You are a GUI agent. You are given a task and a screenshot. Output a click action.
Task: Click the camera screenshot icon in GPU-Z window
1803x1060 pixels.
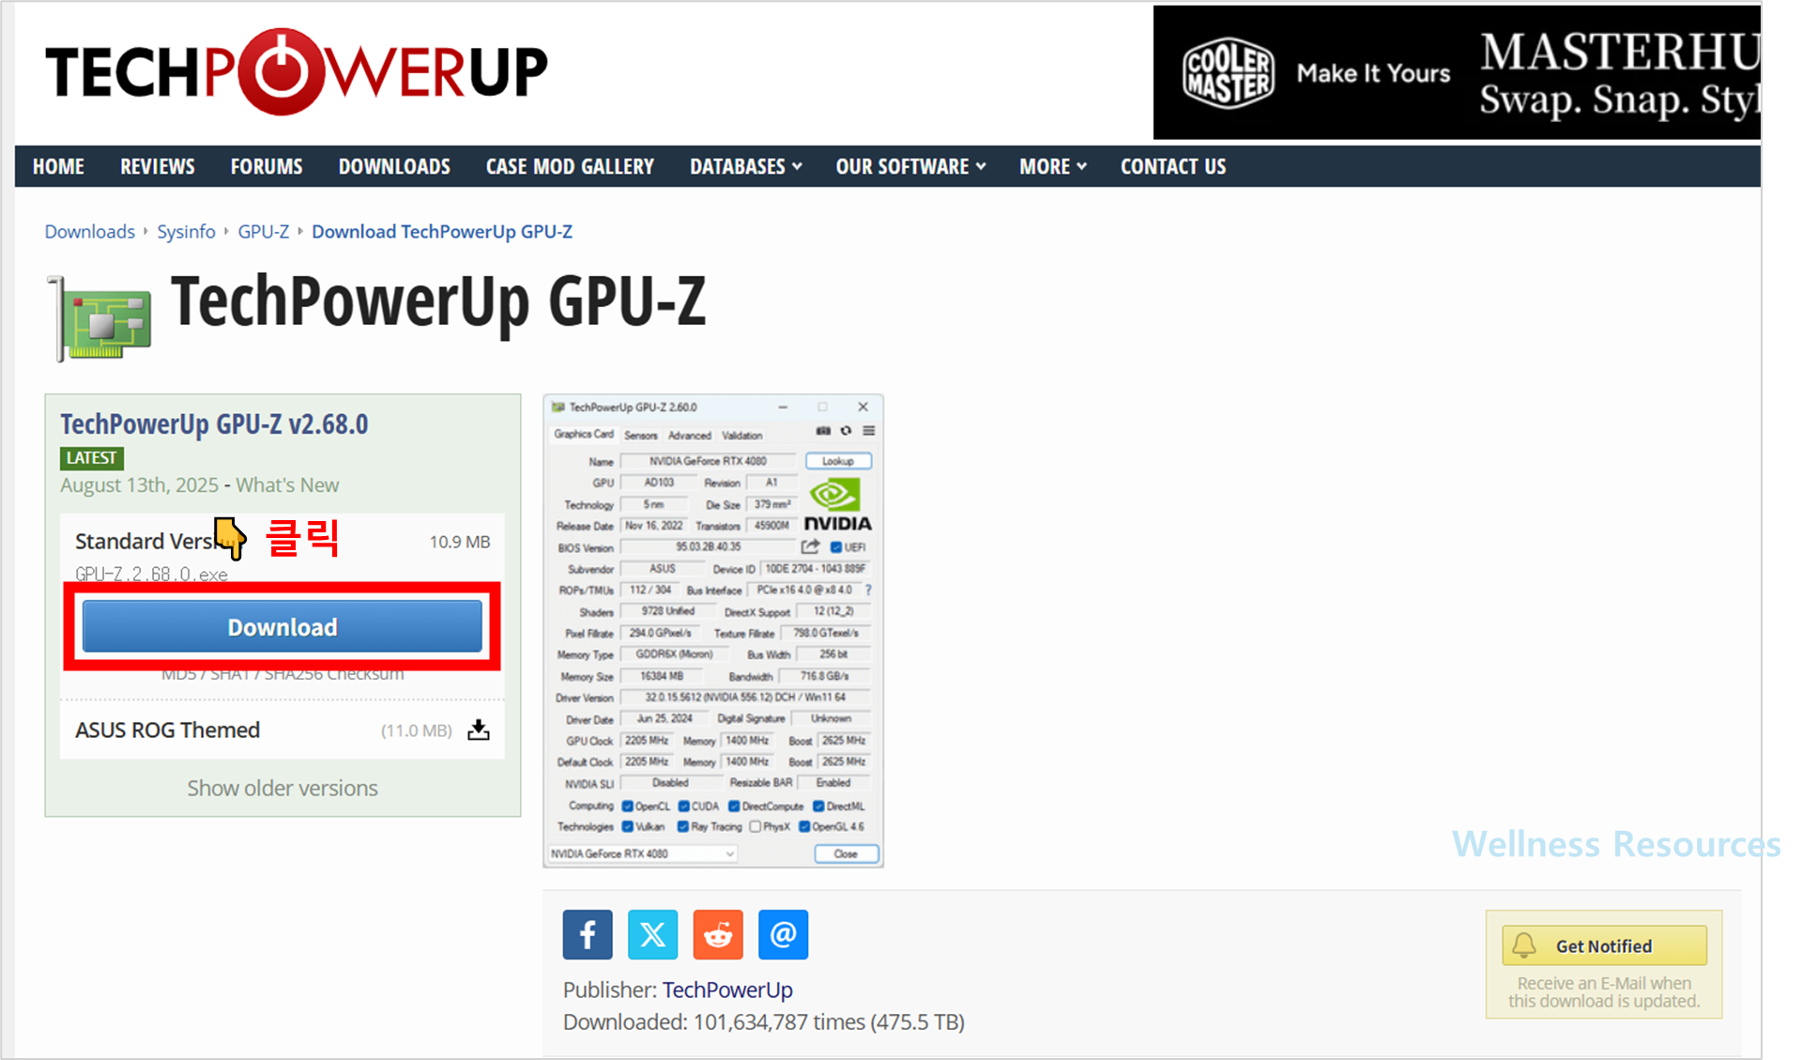823,431
